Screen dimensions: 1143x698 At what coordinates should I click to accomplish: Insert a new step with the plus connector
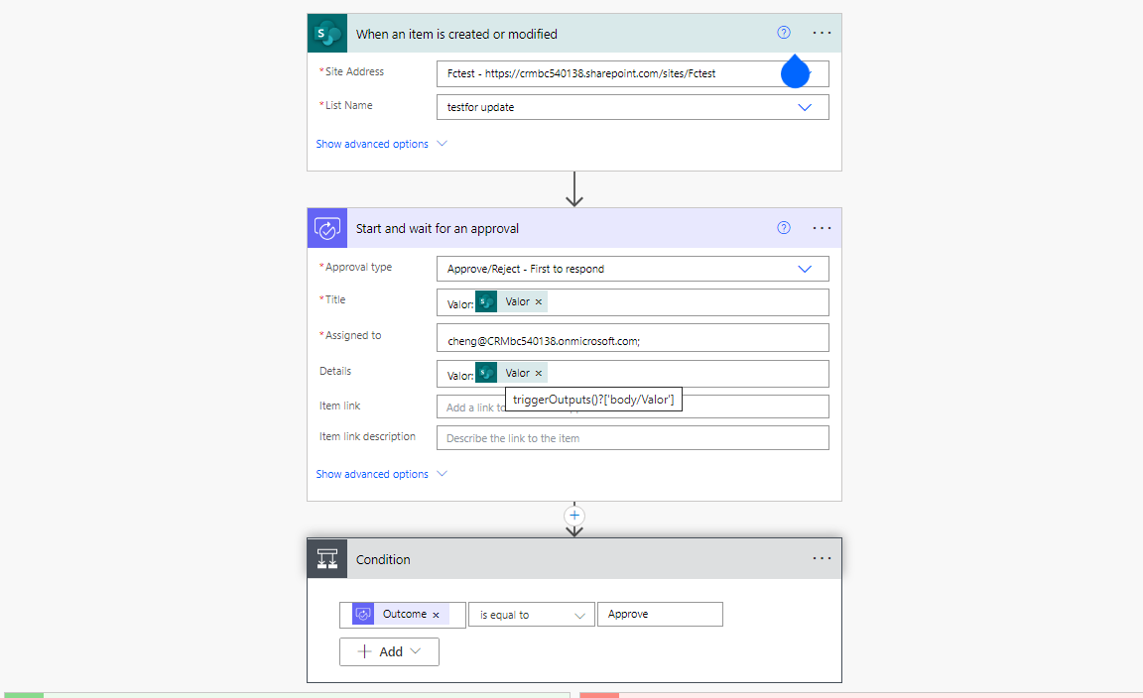pos(574,516)
